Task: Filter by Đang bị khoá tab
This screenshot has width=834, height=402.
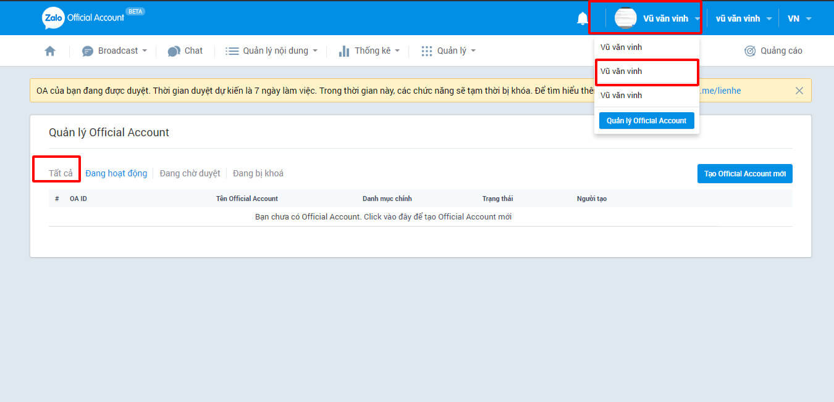Action: coord(258,173)
